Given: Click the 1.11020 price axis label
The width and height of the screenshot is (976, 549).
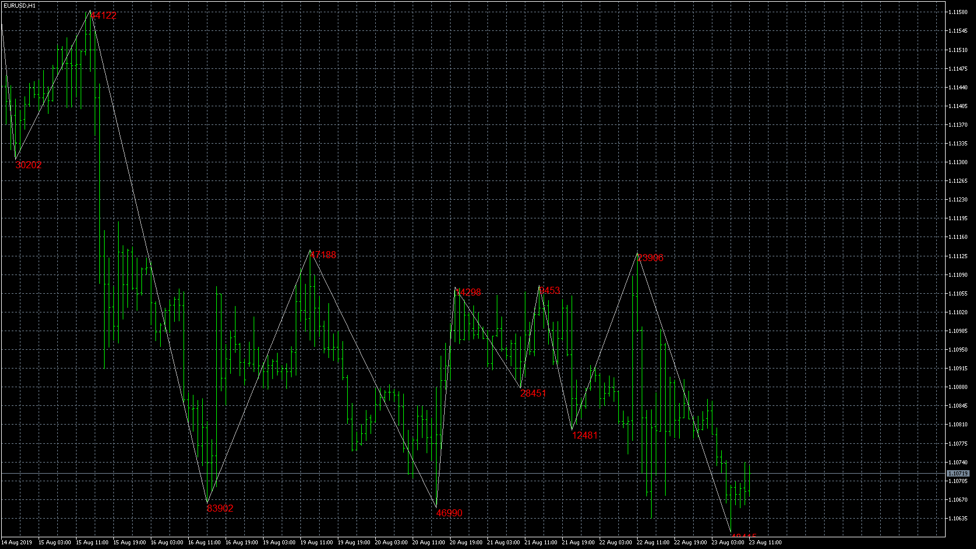Looking at the screenshot, I should [958, 312].
